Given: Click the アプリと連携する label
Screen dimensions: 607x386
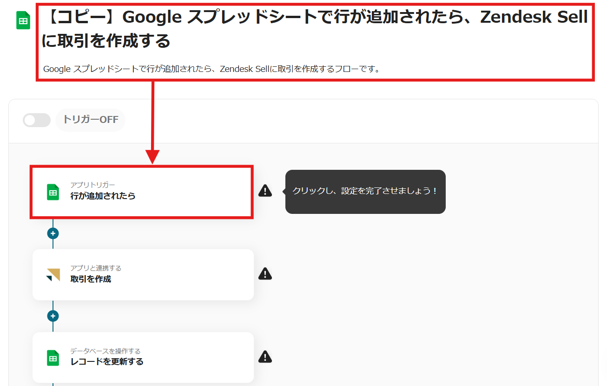Looking at the screenshot, I should [96, 268].
